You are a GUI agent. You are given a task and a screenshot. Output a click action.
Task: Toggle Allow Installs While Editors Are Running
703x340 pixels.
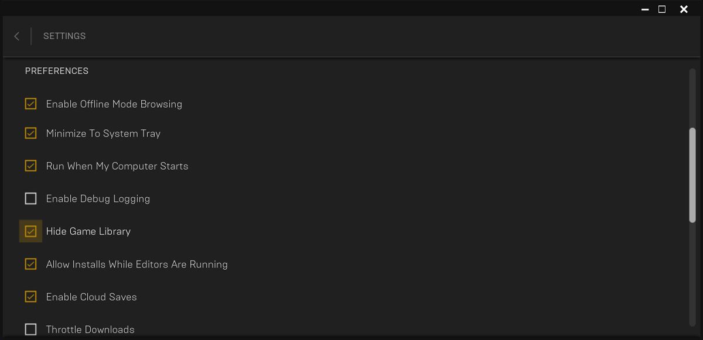[x=30, y=265]
